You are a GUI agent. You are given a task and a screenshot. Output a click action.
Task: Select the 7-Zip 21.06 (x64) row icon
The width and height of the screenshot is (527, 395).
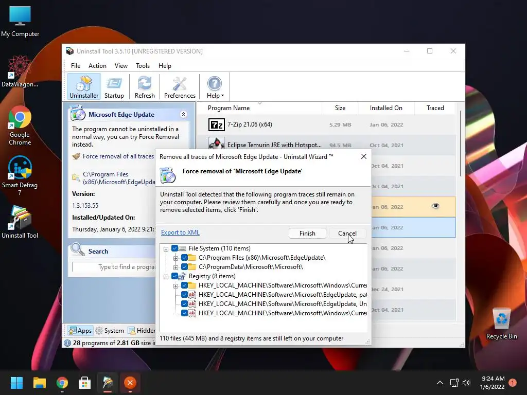coord(217,124)
